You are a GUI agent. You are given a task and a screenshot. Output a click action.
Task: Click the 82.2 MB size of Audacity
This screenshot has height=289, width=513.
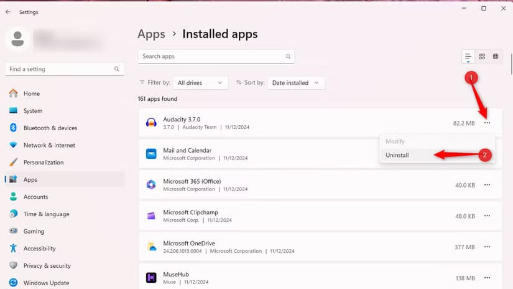coord(464,123)
